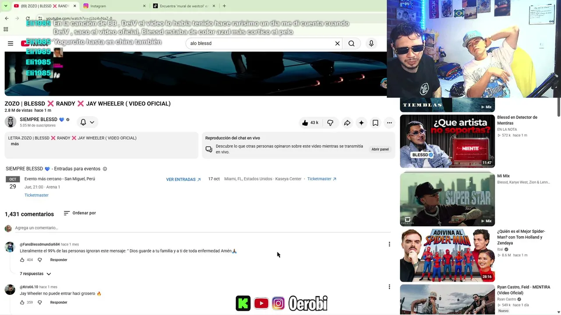The image size is (561, 315).
Task: Open the VER ENTRADAS link
Action: tap(183, 179)
